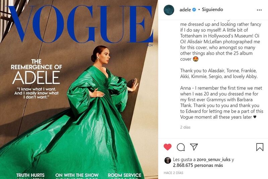Click the 'Reemergence of Adele' headline

[x=36, y=72]
